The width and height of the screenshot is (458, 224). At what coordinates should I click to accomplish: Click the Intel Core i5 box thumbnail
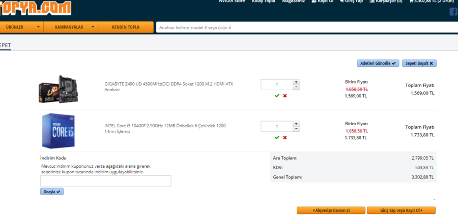pyautogui.click(x=58, y=131)
